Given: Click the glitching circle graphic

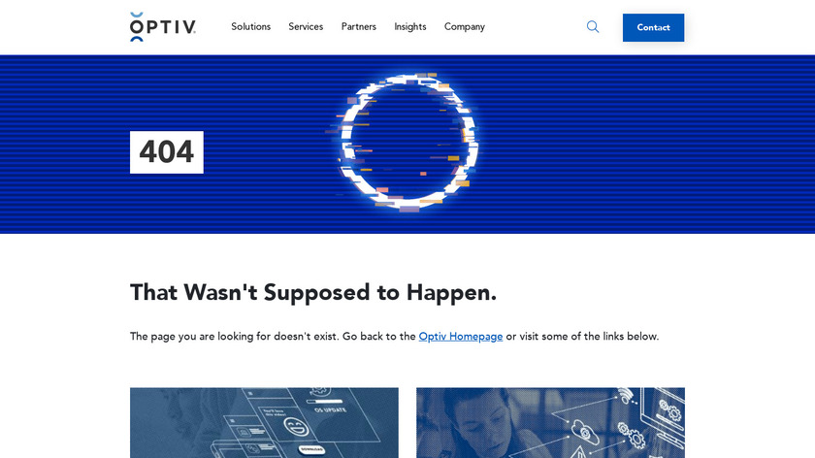Looking at the screenshot, I should coord(408,143).
